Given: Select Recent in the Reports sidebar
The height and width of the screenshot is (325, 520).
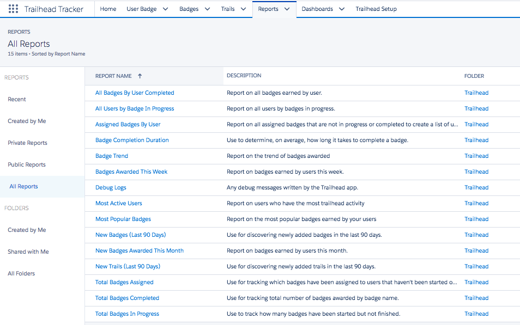Looking at the screenshot, I should (17, 100).
